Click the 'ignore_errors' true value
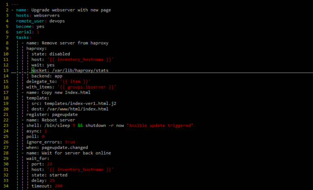 click(70, 142)
